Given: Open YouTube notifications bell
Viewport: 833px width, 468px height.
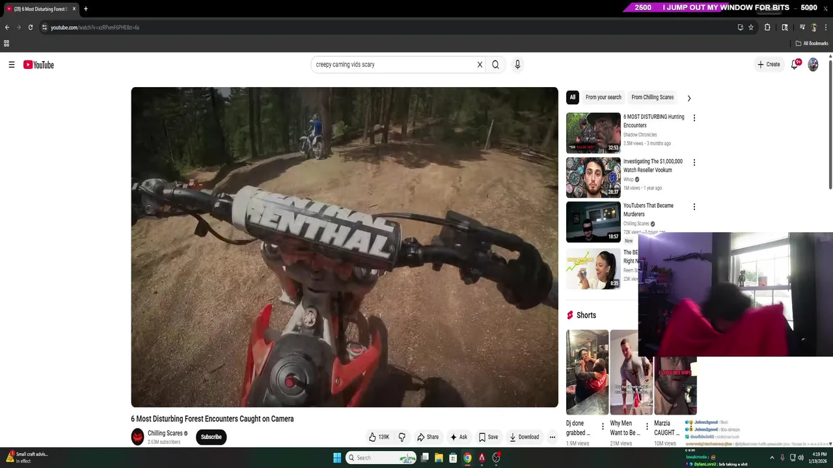Looking at the screenshot, I should pyautogui.click(x=795, y=64).
